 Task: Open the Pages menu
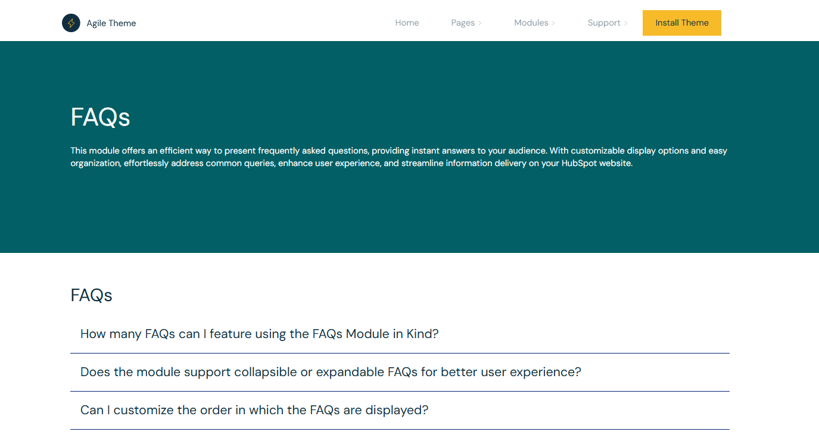(463, 23)
